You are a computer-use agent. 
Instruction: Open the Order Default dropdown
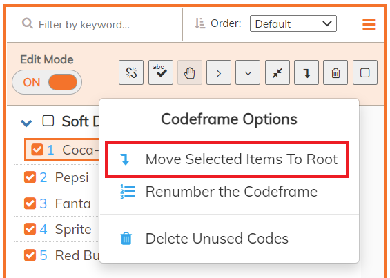coord(293,23)
